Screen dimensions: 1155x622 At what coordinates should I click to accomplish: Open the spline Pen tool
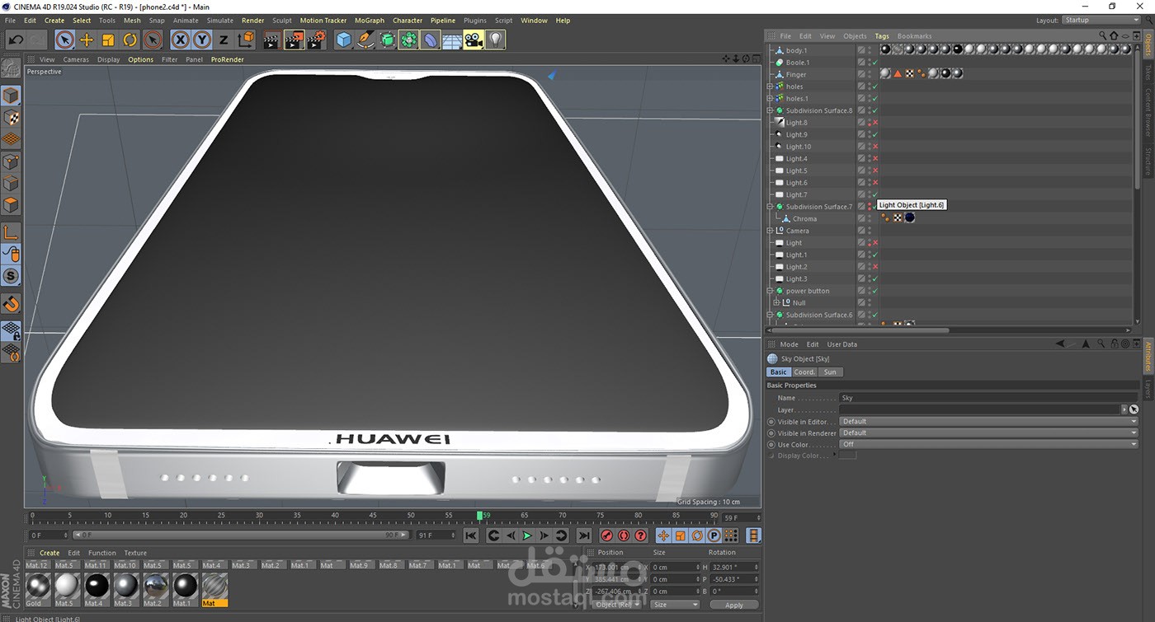[x=366, y=40]
